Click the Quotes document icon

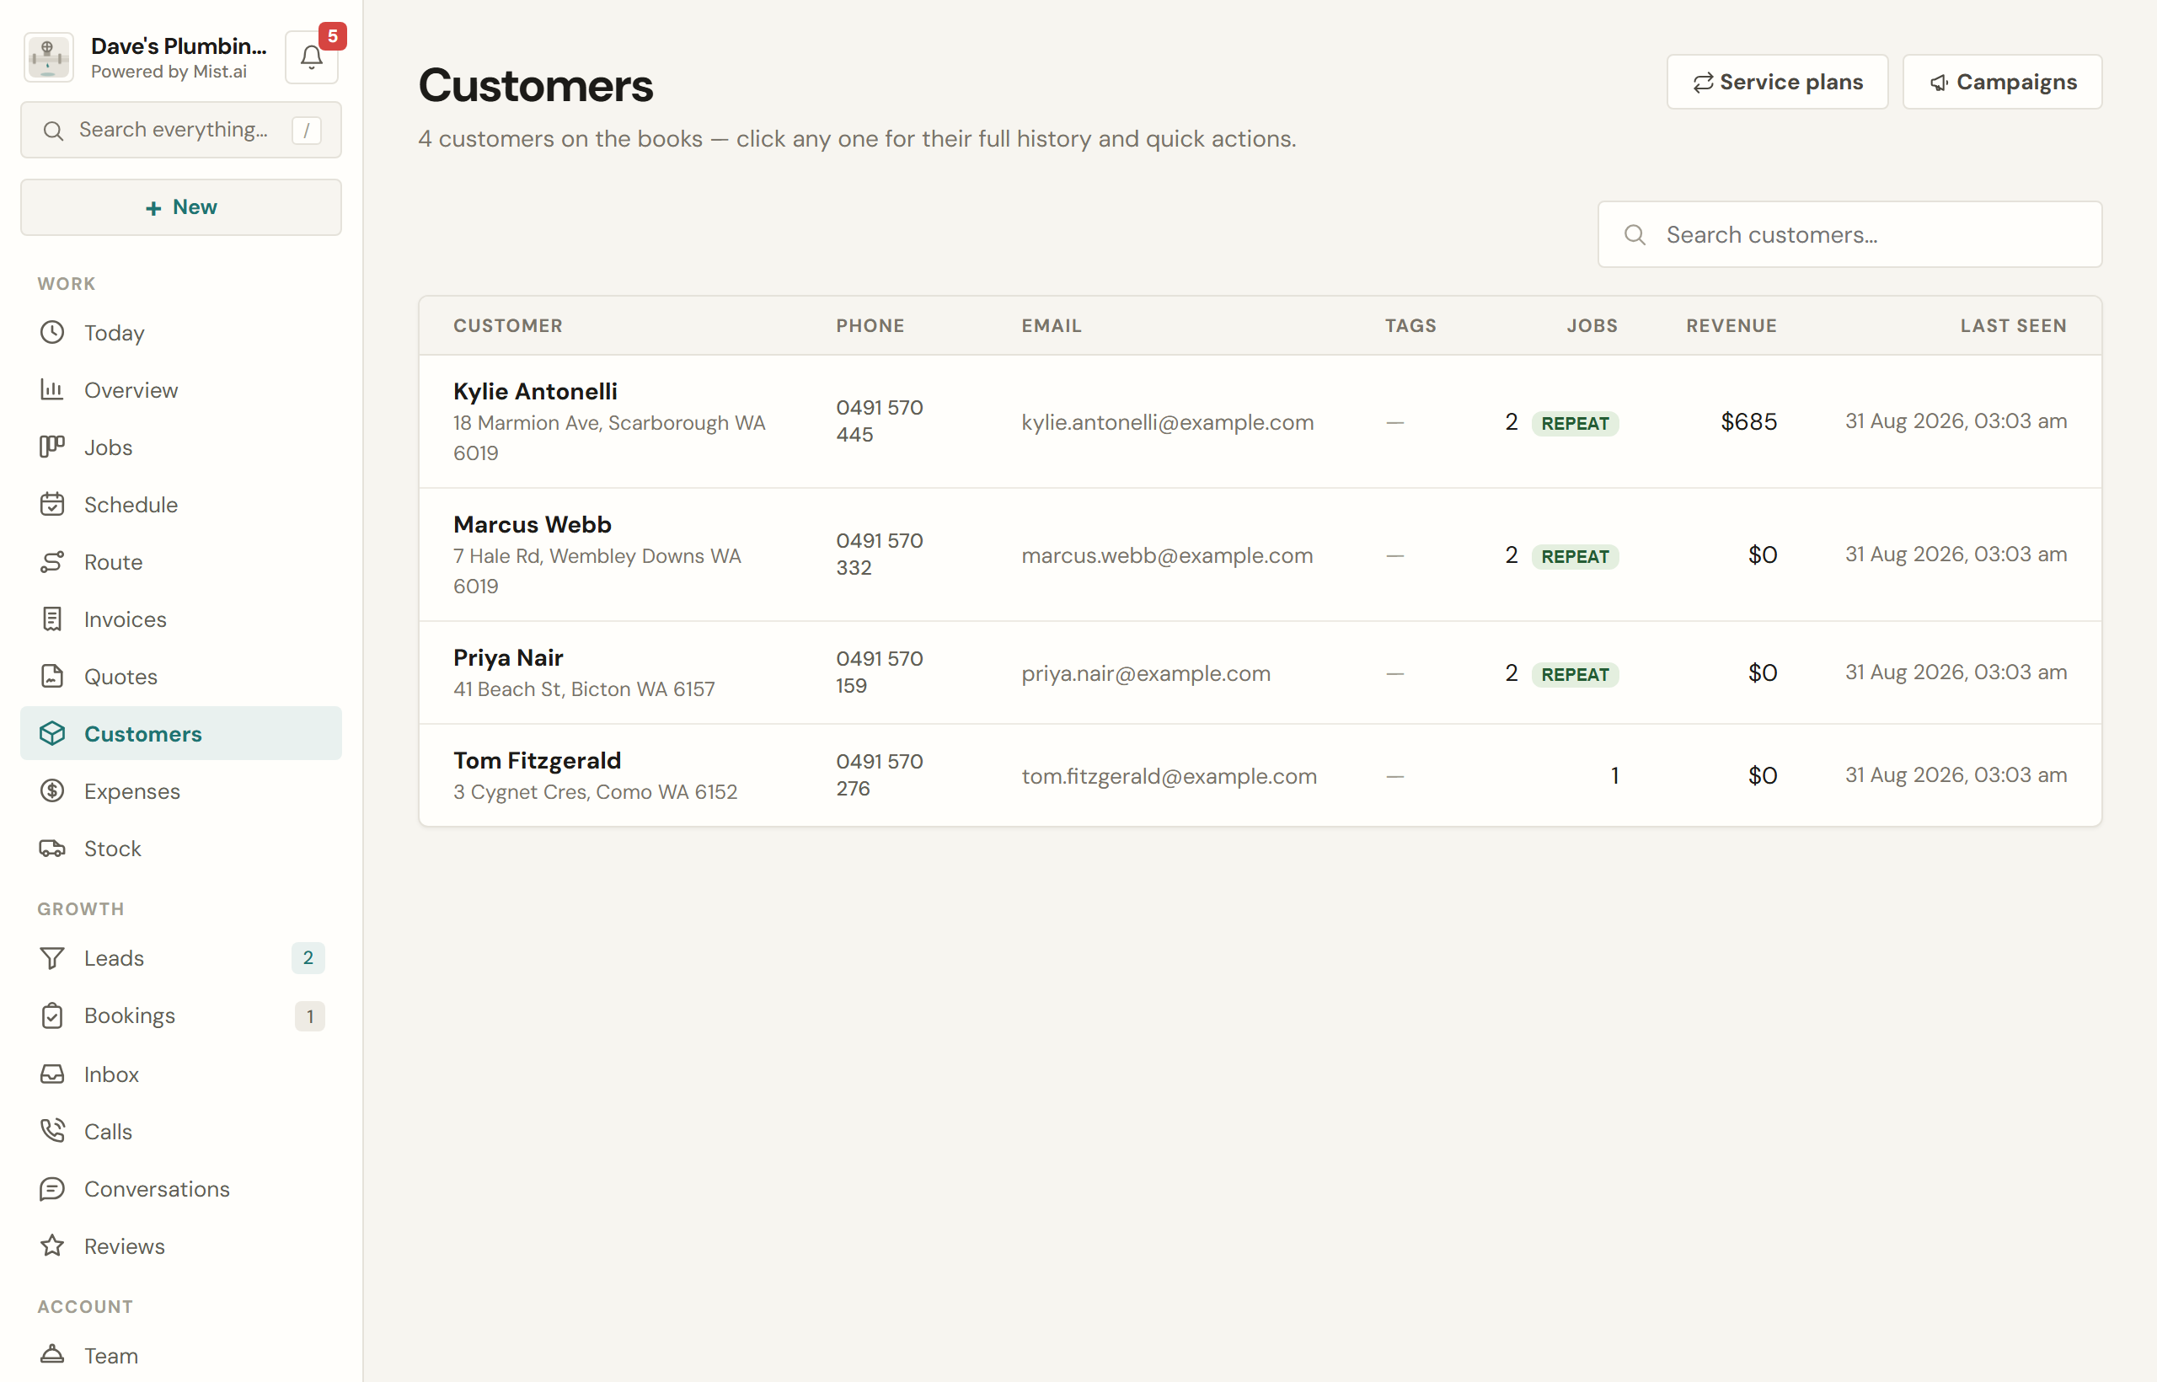pyautogui.click(x=52, y=677)
